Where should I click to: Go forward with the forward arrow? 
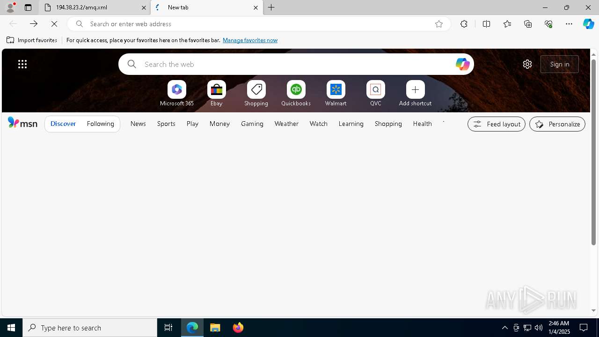(x=34, y=24)
